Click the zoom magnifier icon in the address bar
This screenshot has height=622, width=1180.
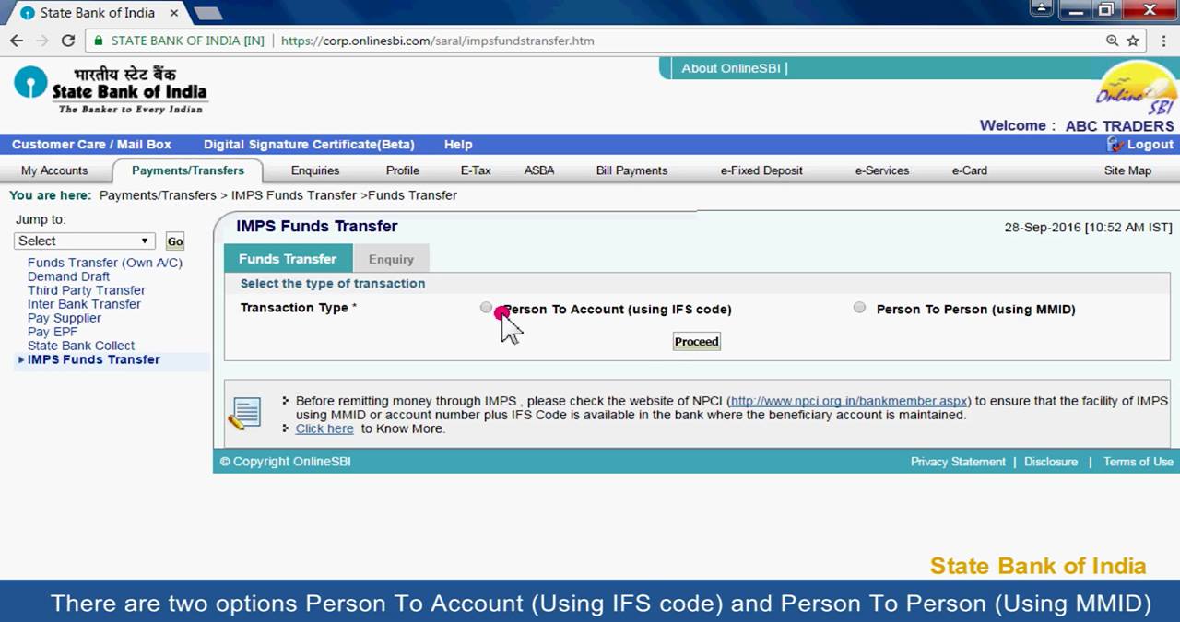1112,41
